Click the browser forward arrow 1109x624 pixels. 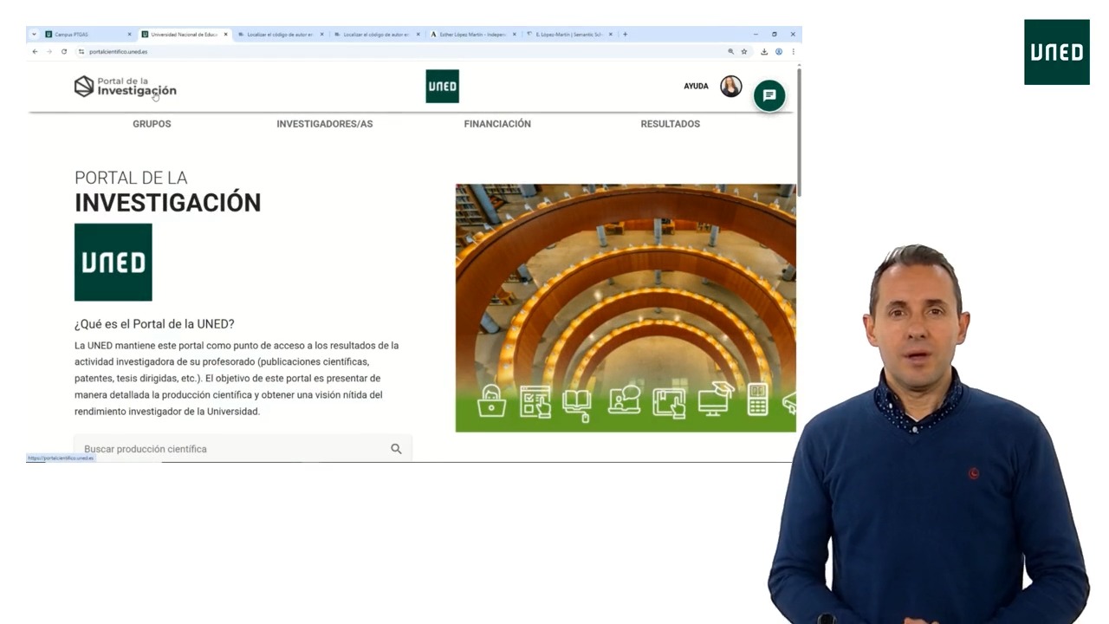pyautogui.click(x=49, y=51)
